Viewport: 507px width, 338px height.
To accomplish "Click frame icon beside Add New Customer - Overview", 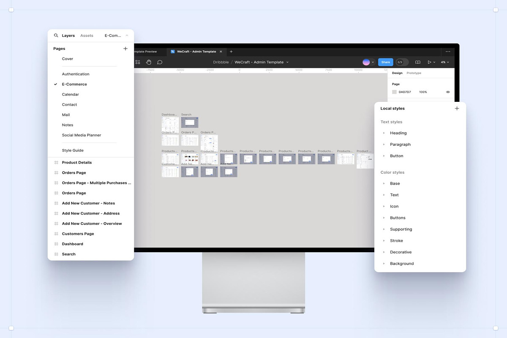I will coord(56,224).
